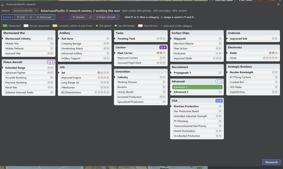283x169 pixels.
Task: Click the next-tech arrow beside Advanced 2
Action: [x=171, y=92]
